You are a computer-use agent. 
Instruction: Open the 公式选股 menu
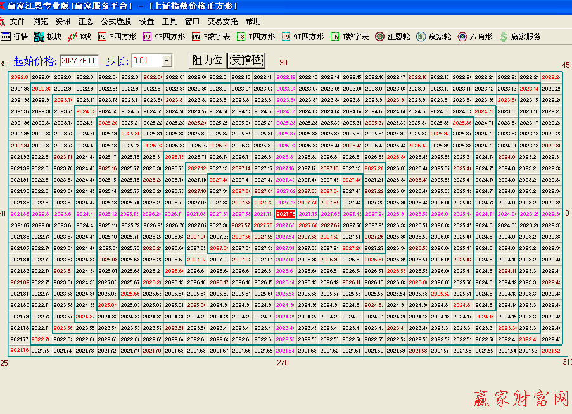pos(116,21)
